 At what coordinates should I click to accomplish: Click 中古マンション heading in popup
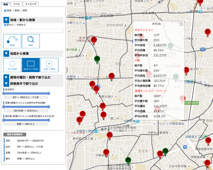[144, 30]
